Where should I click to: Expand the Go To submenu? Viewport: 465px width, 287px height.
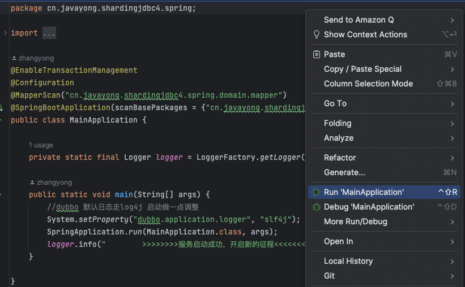pos(335,103)
